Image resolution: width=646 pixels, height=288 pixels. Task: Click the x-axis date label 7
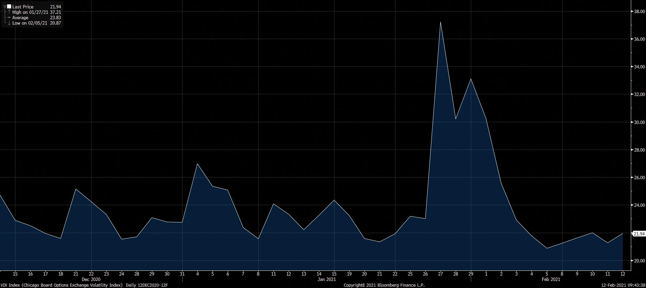[243, 274]
